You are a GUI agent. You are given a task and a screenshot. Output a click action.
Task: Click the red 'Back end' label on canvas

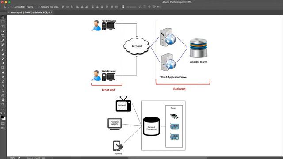pyautogui.click(x=179, y=89)
